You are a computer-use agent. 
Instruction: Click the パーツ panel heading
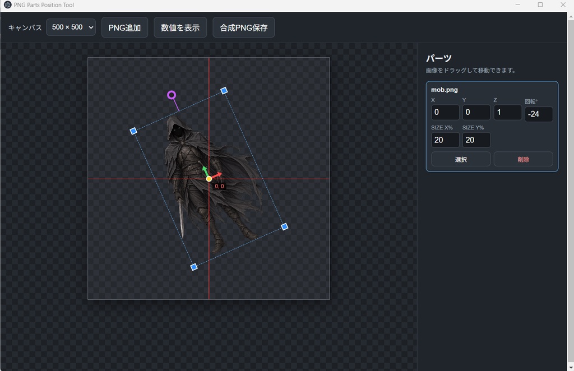[x=438, y=58]
